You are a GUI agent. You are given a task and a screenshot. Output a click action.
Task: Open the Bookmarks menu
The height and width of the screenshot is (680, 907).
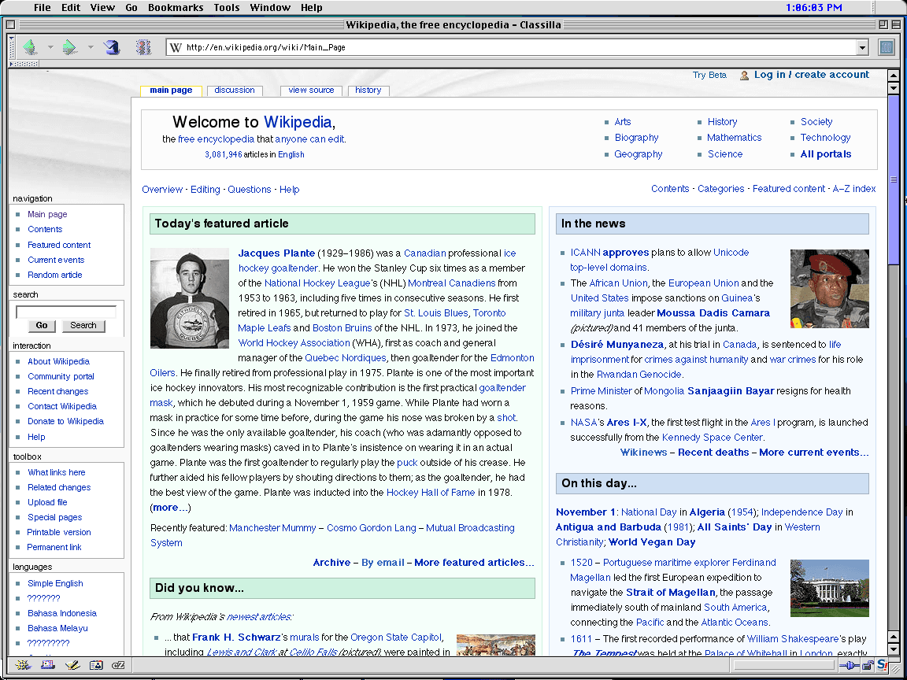tap(176, 8)
